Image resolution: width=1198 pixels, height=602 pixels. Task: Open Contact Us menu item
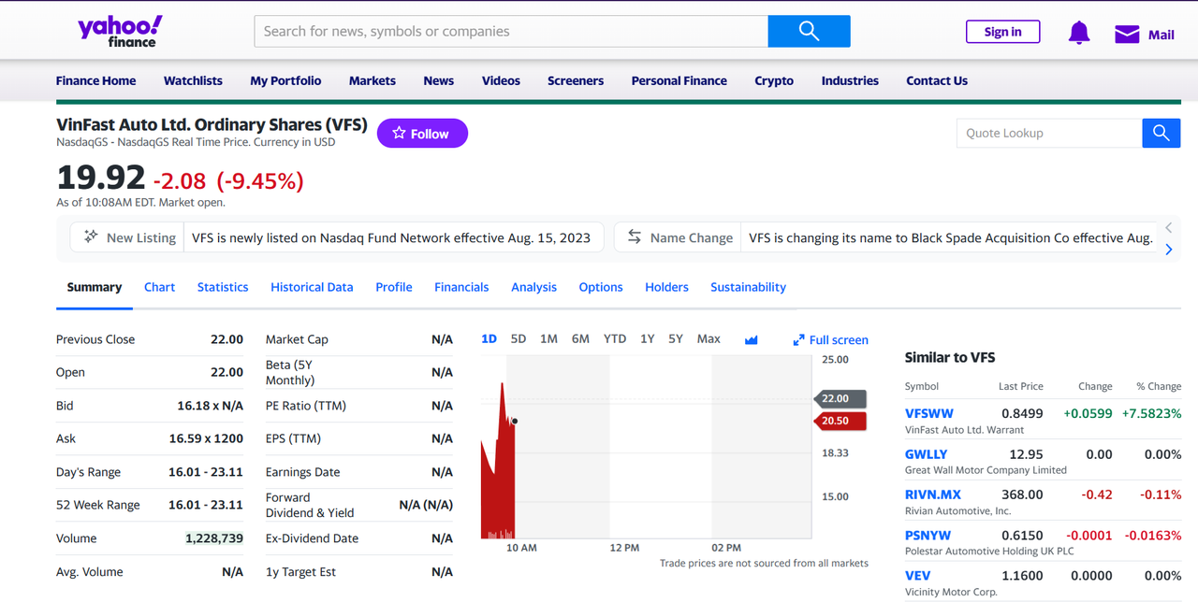(x=937, y=80)
